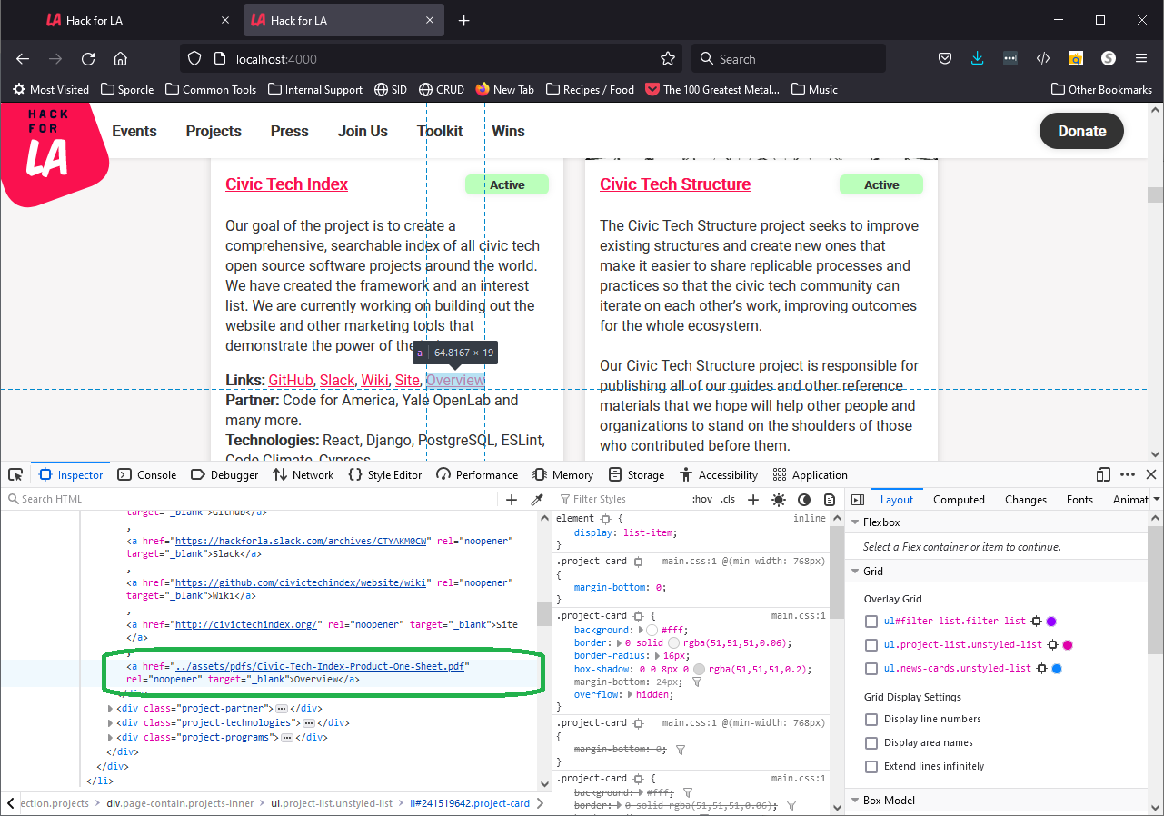The width and height of the screenshot is (1164, 816).
Task: Open the Civic Tech Index project link
Action: pyautogui.click(x=286, y=184)
